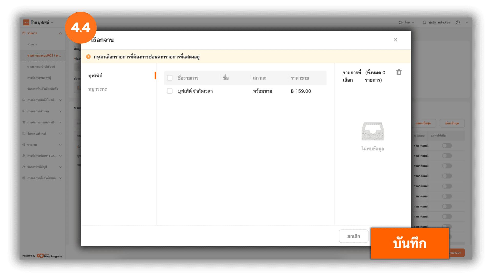The height and width of the screenshot is (277, 492).
Task: Check the select-all checkbox in table header
Action: coord(170,78)
